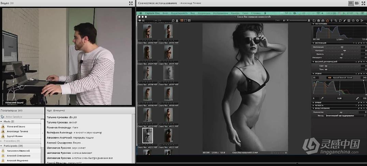Viewport: 367px width, 166px height.
Task: Click the fullscreen icon in the sharing pod header
Action: (x=364, y=3)
